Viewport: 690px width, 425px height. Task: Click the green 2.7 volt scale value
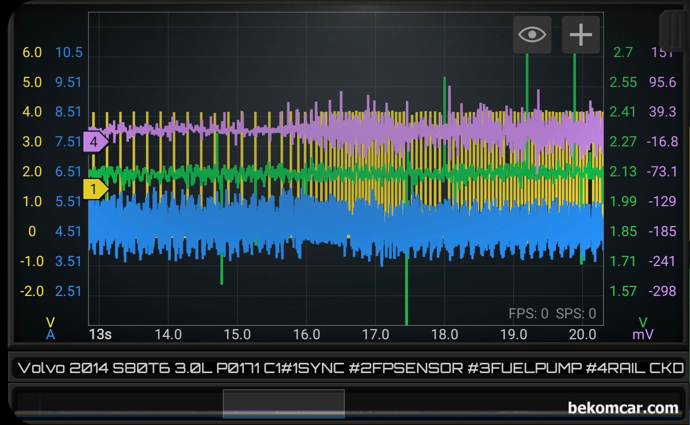point(623,53)
